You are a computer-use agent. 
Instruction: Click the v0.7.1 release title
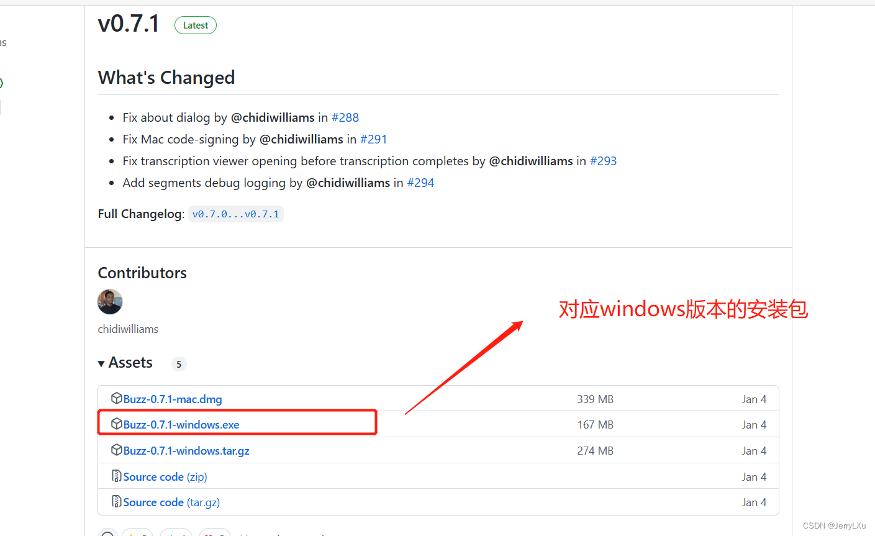point(129,24)
